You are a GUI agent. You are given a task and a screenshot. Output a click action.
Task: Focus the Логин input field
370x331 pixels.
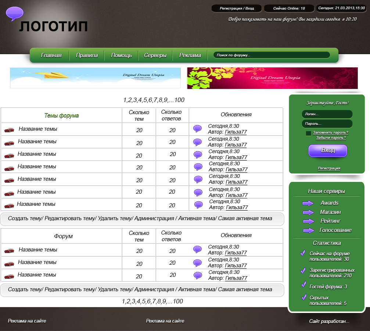coord(327,114)
